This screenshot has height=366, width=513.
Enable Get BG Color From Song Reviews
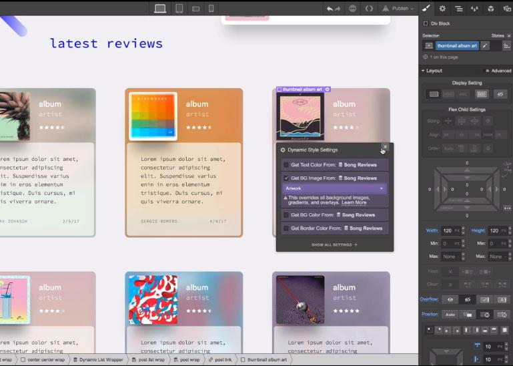point(286,215)
